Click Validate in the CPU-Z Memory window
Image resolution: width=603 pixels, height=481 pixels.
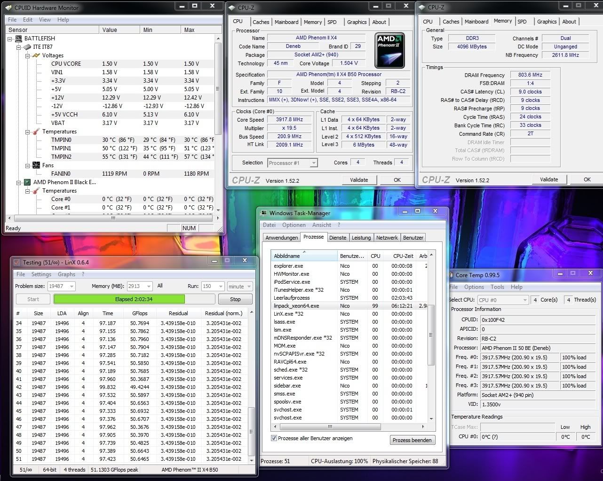(x=549, y=179)
